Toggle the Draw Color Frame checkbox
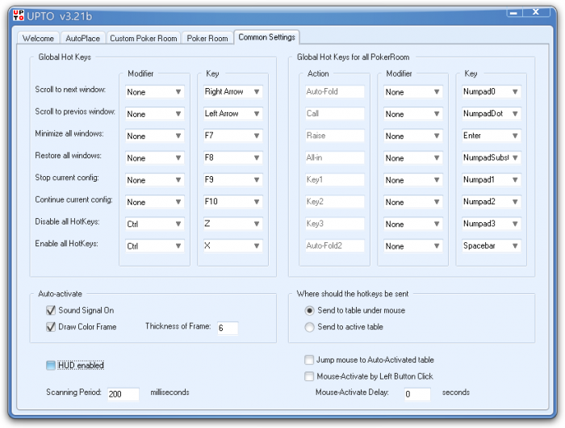565x428 pixels. (x=51, y=327)
